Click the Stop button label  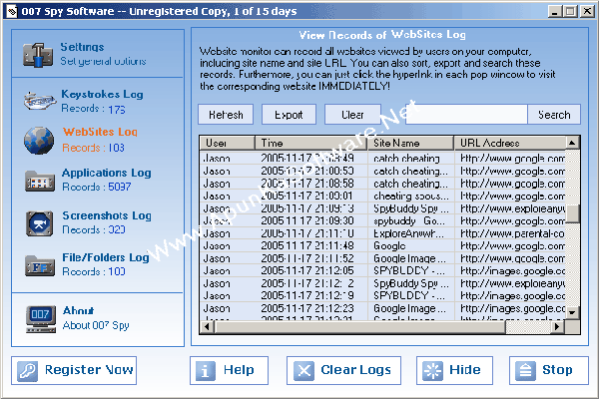coord(557,370)
